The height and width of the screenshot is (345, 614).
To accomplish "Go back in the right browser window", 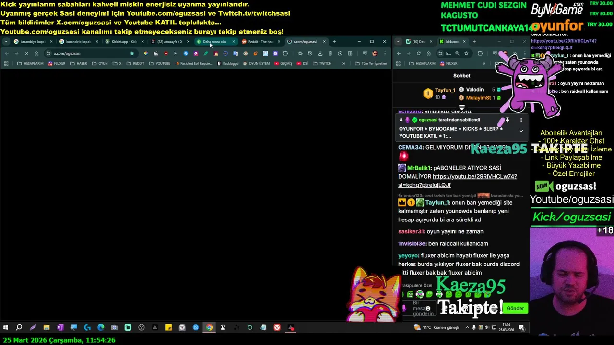I will coord(399,53).
